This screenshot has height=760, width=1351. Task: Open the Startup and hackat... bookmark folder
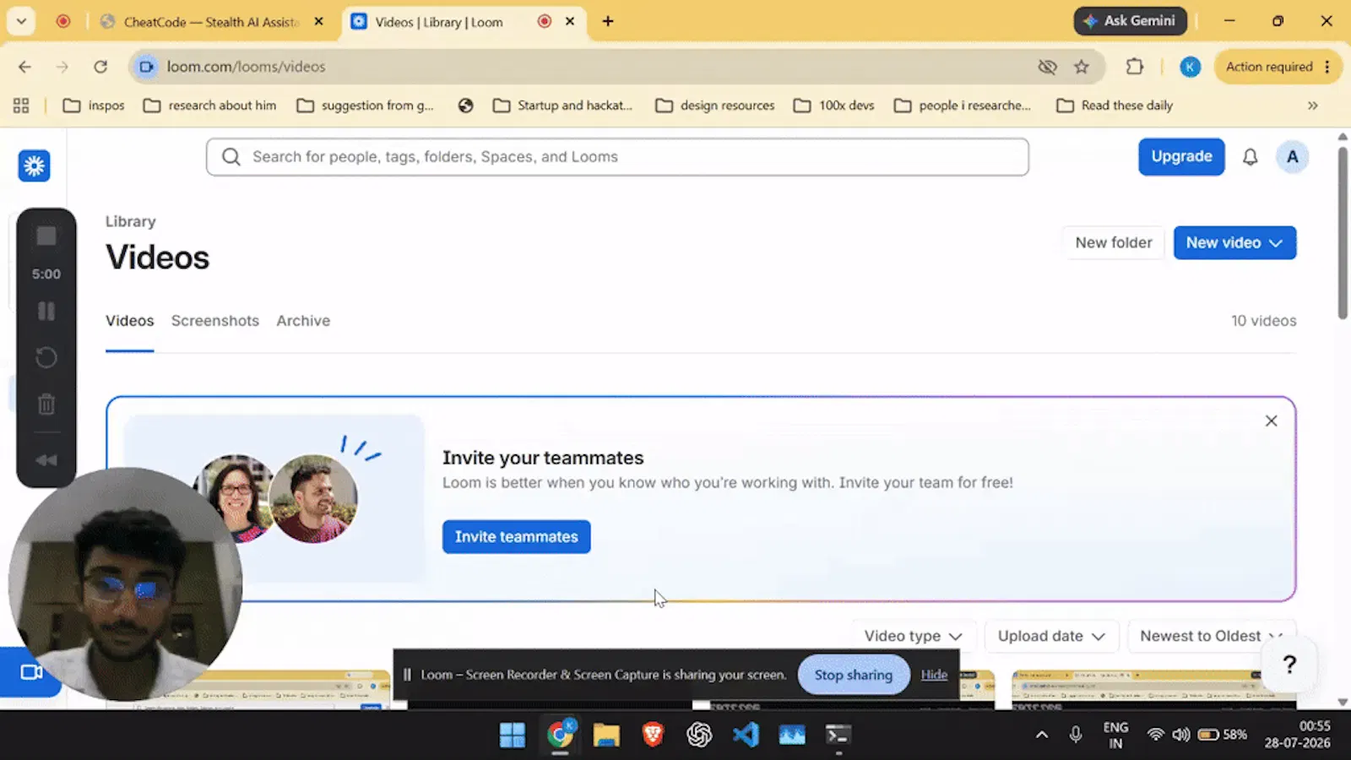pyautogui.click(x=562, y=106)
